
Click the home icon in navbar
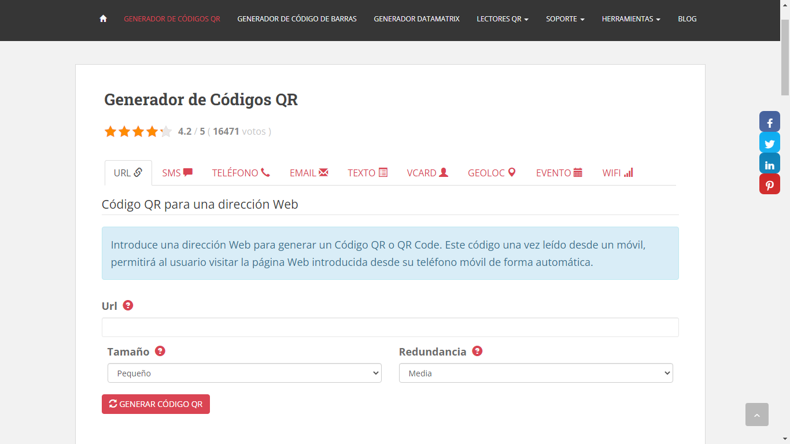103,18
